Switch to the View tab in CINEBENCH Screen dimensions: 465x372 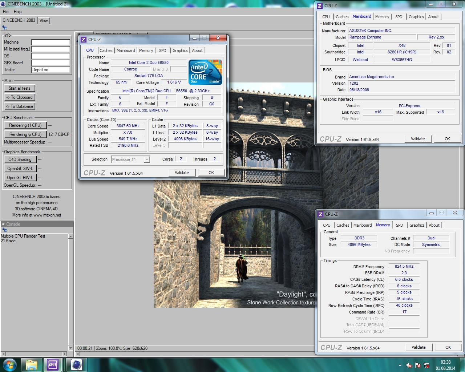[x=44, y=21]
